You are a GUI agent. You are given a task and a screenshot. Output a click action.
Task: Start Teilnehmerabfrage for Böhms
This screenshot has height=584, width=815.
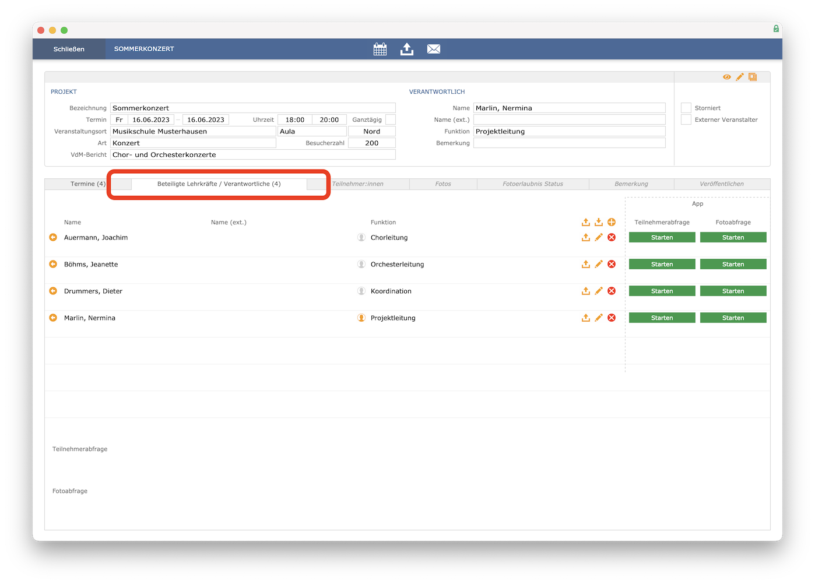pos(662,264)
